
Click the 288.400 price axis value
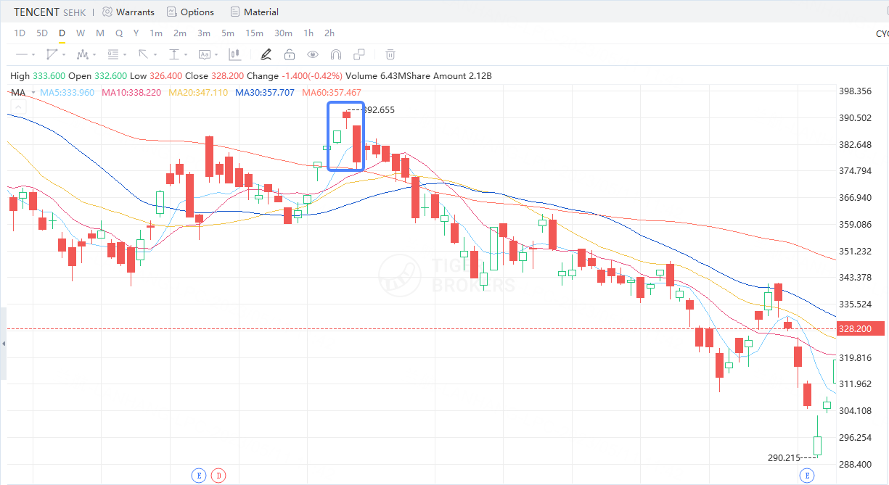click(854, 464)
